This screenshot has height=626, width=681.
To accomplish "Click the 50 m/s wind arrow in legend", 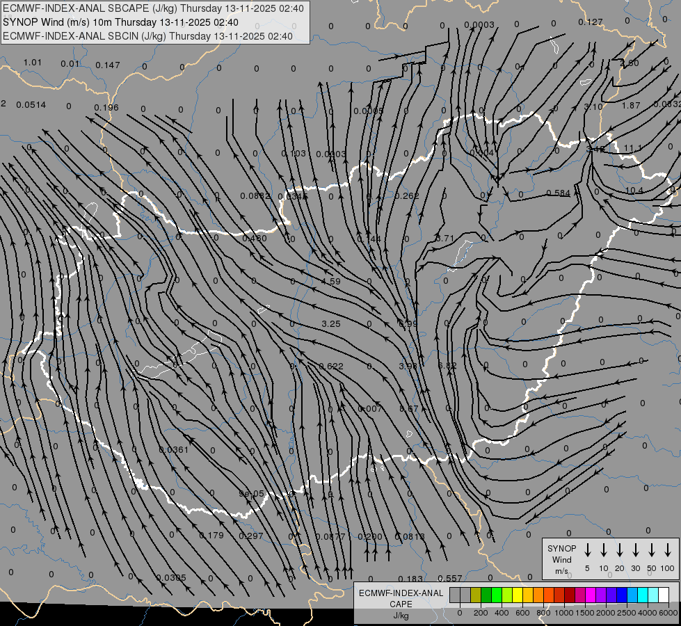I will [652, 550].
